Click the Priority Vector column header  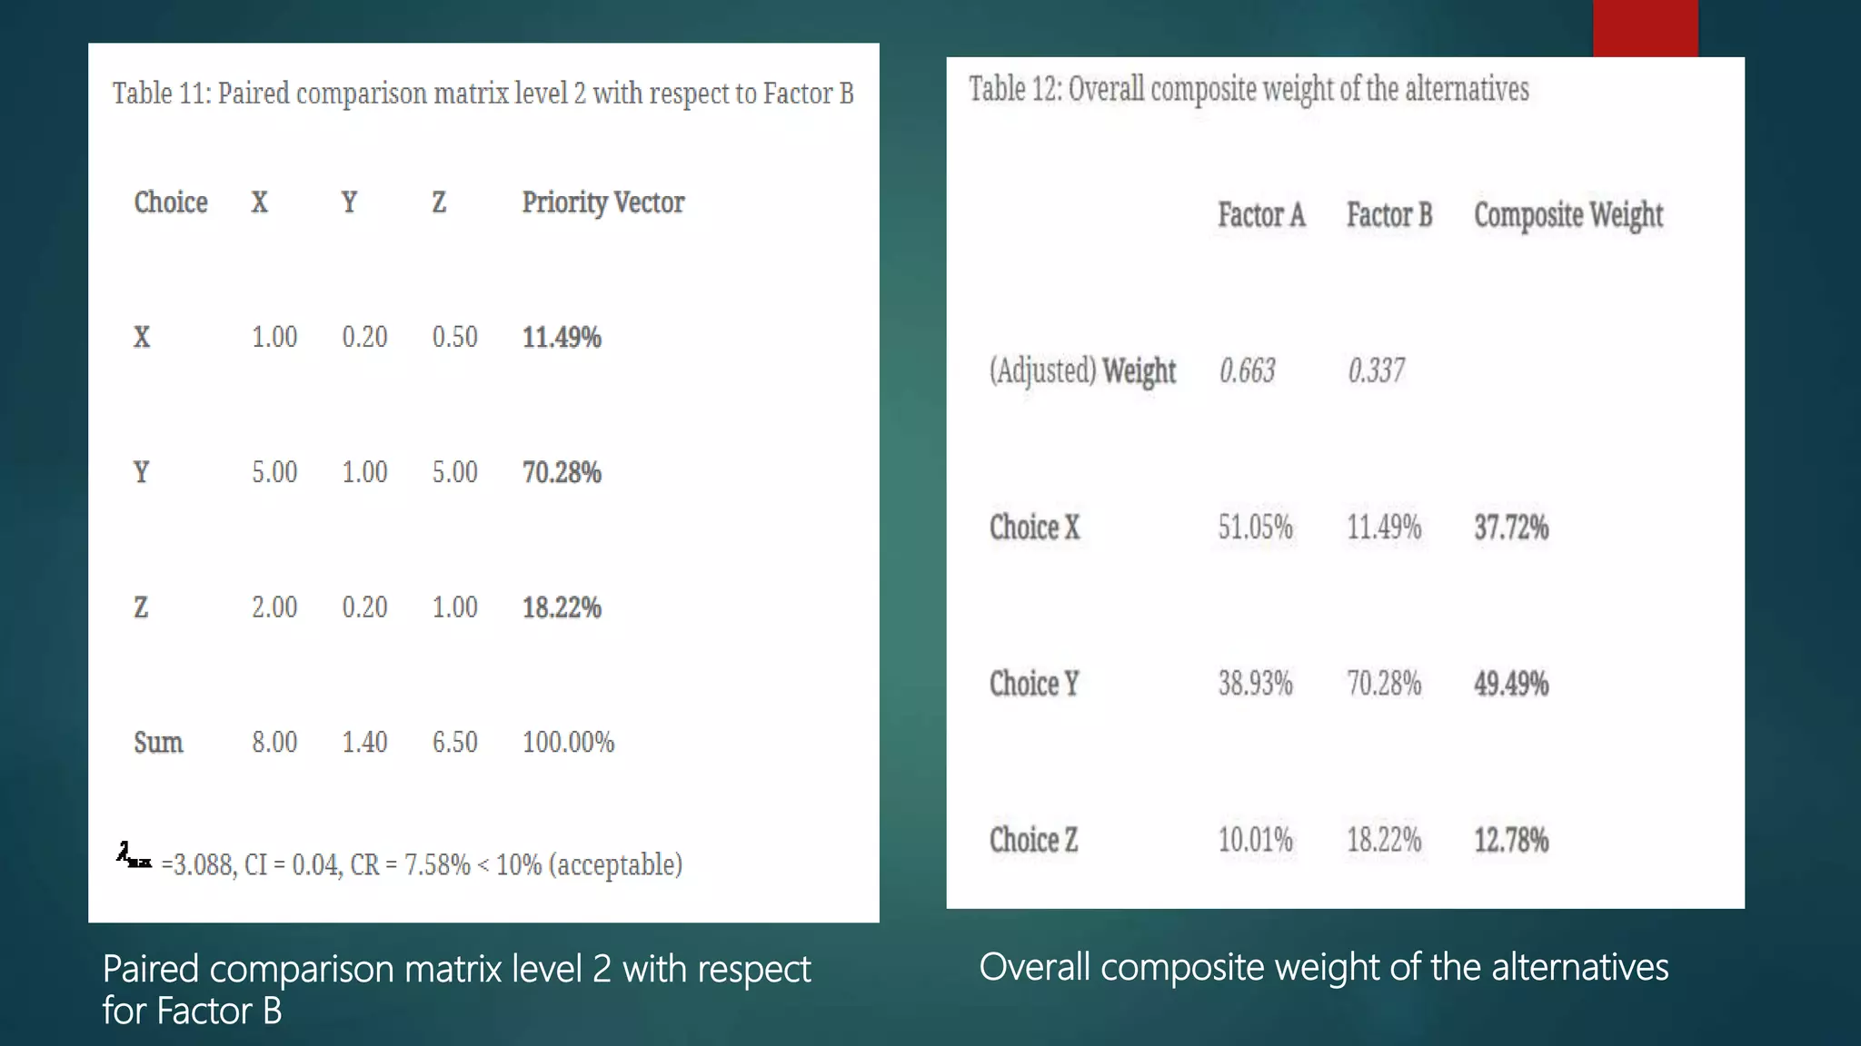click(602, 202)
